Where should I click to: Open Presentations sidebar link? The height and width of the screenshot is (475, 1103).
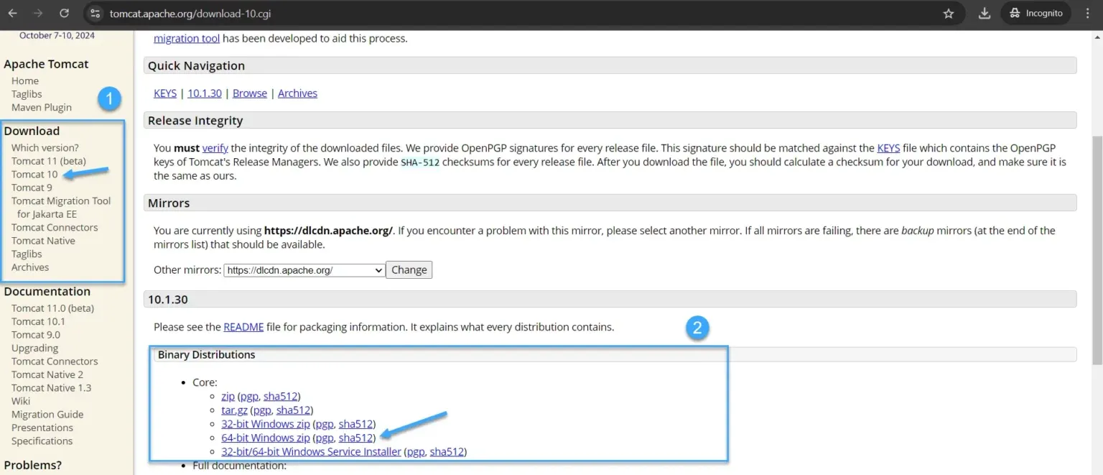point(42,428)
